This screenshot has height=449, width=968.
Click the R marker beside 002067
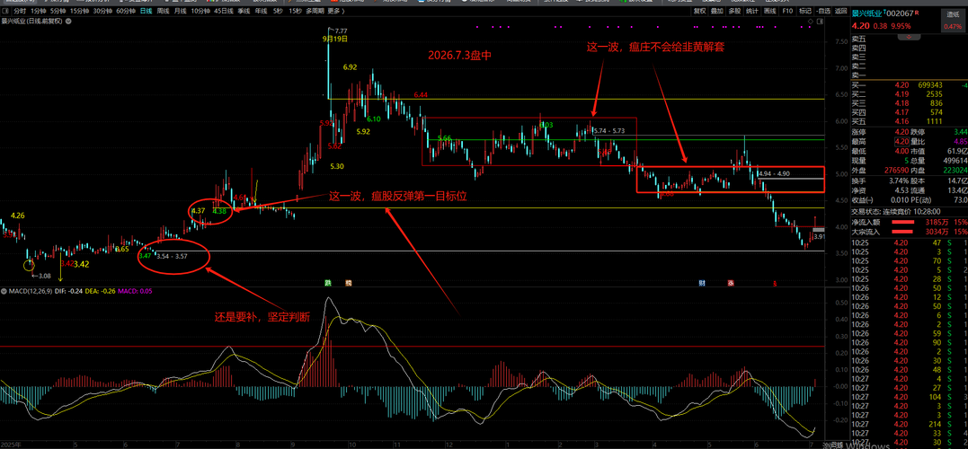tap(917, 13)
